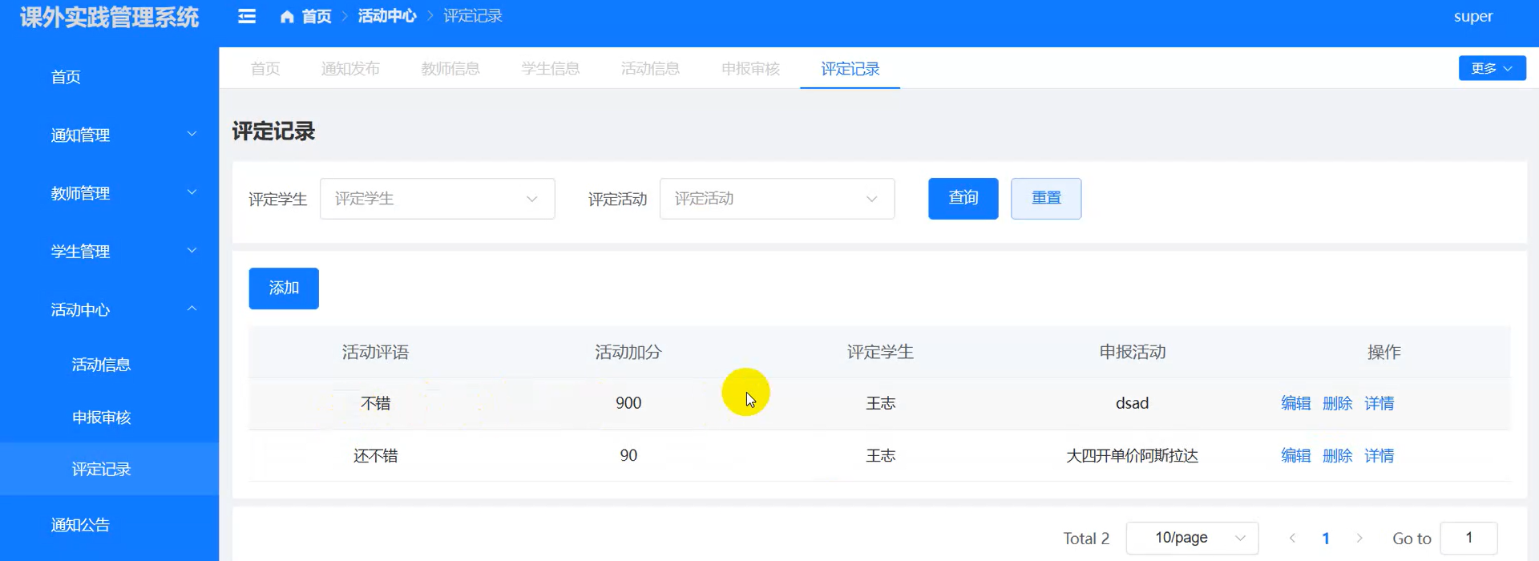Click the home icon in breadcrumb
Image resolution: width=1539 pixels, height=561 pixels.
pos(287,16)
